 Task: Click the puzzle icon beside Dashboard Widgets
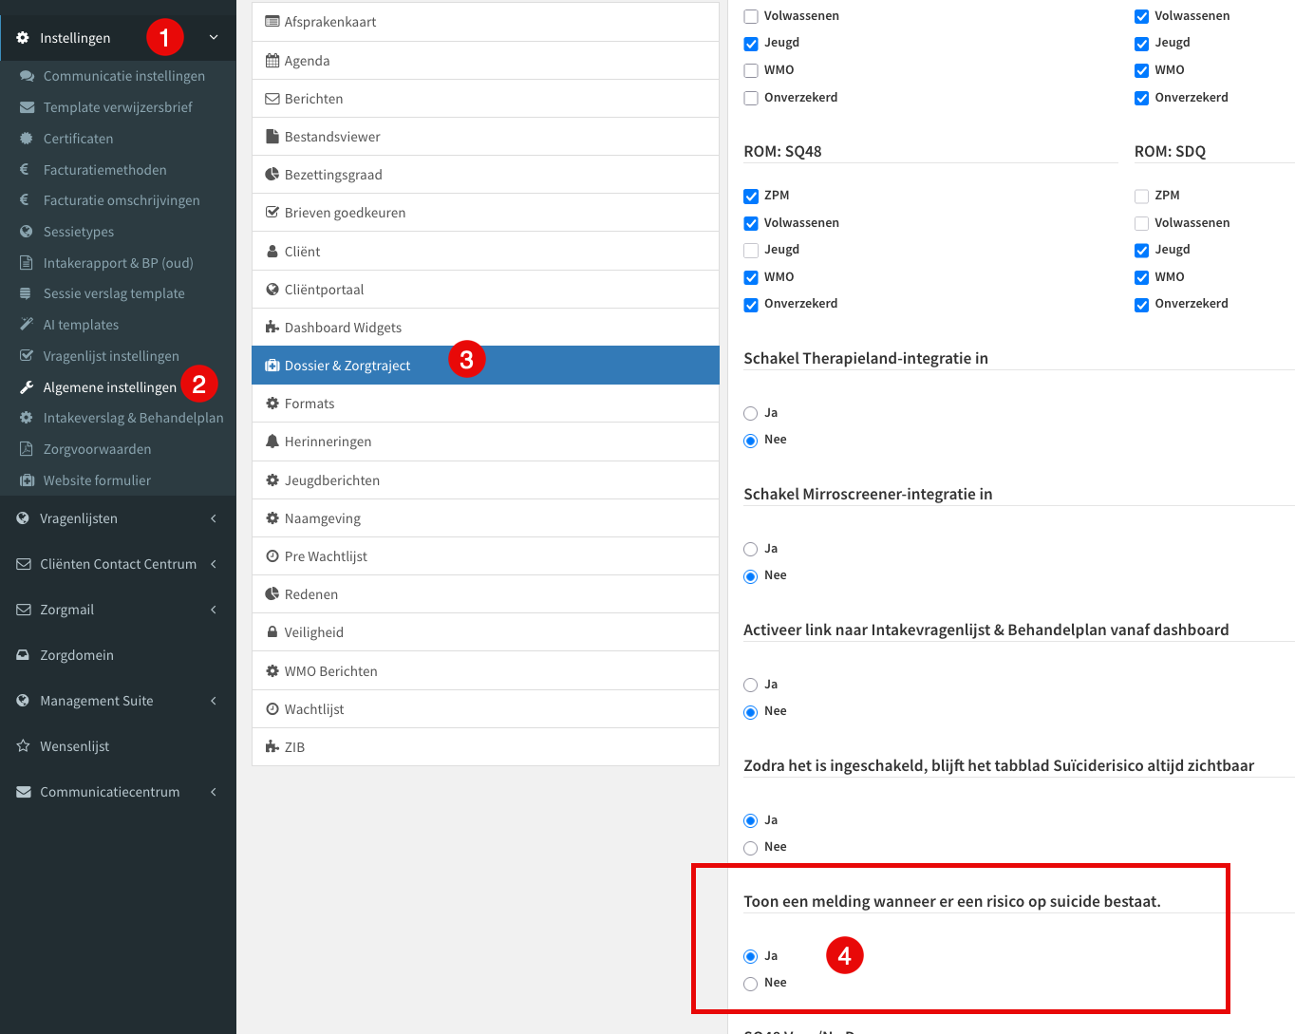pos(272,328)
